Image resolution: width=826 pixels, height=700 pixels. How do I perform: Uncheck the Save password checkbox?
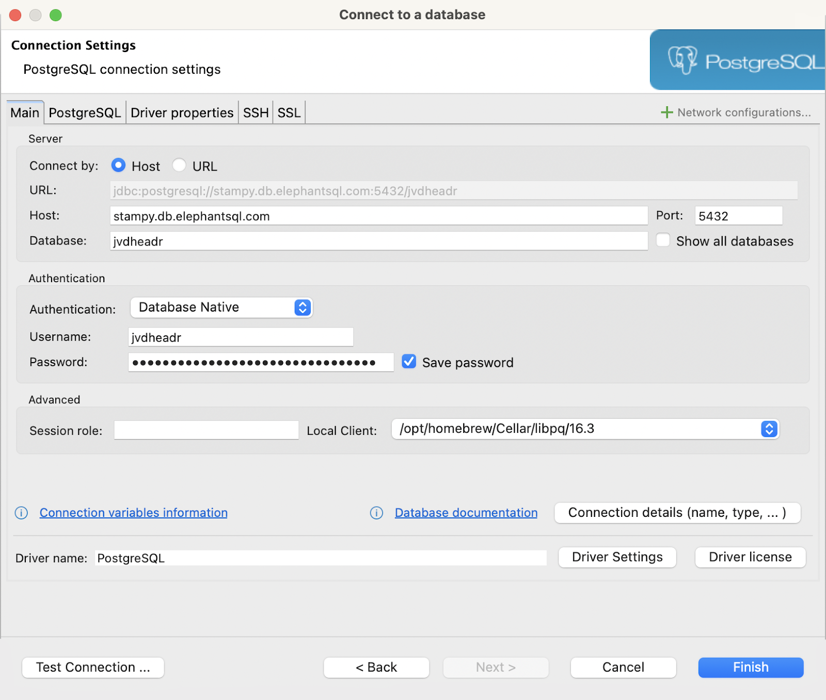pyautogui.click(x=409, y=362)
